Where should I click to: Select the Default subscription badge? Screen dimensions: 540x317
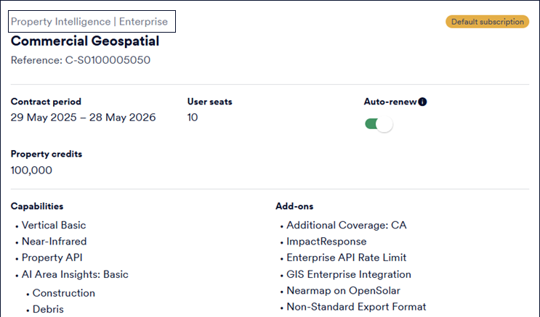point(488,22)
